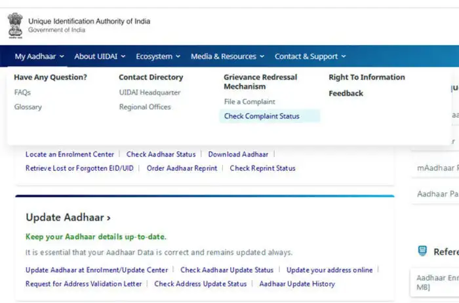This screenshot has width=459, height=303.
Task: Select Check Complaint Status menu entry
Action: 262,116
